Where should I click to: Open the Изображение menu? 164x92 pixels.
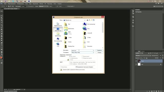20,4
